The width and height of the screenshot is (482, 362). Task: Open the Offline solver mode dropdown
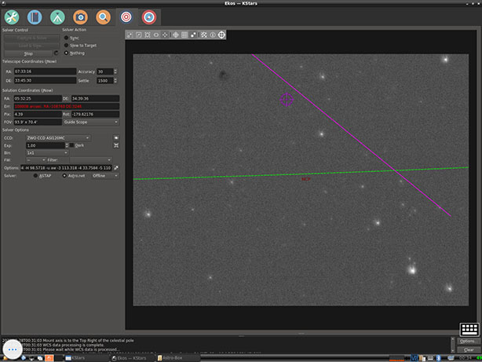(104, 175)
